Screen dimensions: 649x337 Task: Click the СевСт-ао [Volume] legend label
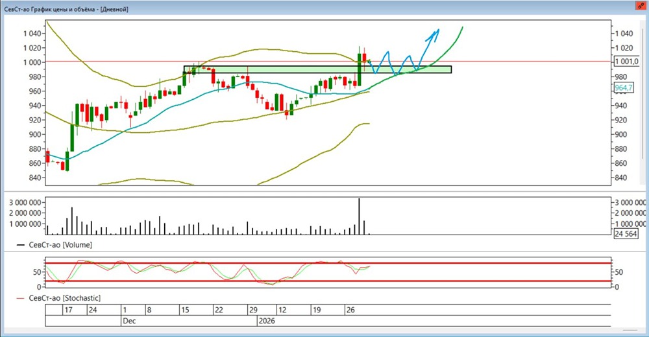(60, 245)
